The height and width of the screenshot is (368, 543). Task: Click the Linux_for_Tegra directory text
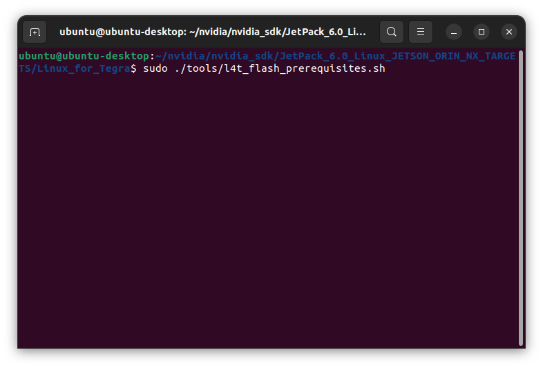[84, 68]
